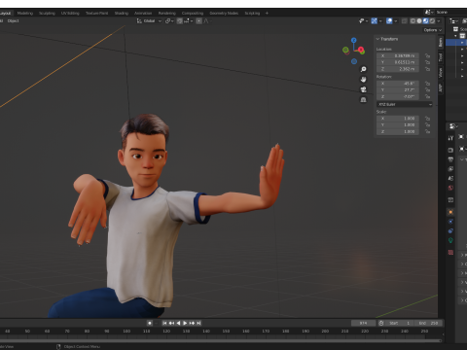This screenshot has height=350, width=467.
Task: Toggle auto keying record button
Action: [150, 323]
